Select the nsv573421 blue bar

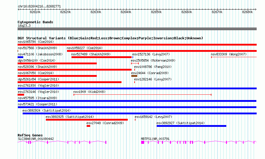[x=137, y=107]
